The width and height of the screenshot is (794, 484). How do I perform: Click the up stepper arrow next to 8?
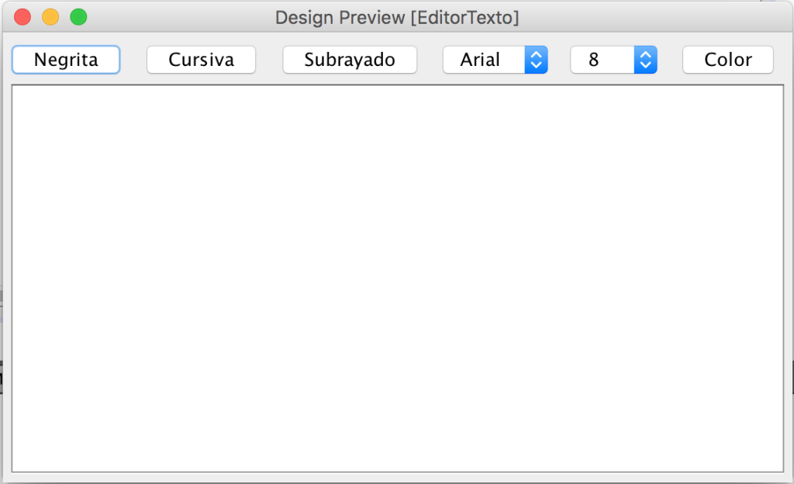click(x=647, y=54)
